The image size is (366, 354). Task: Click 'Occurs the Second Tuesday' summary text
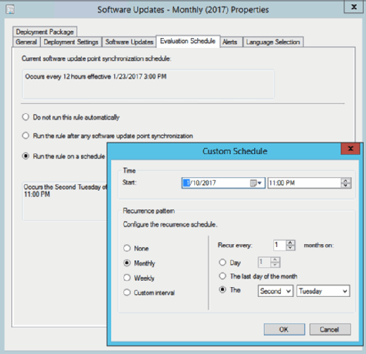tap(65, 191)
